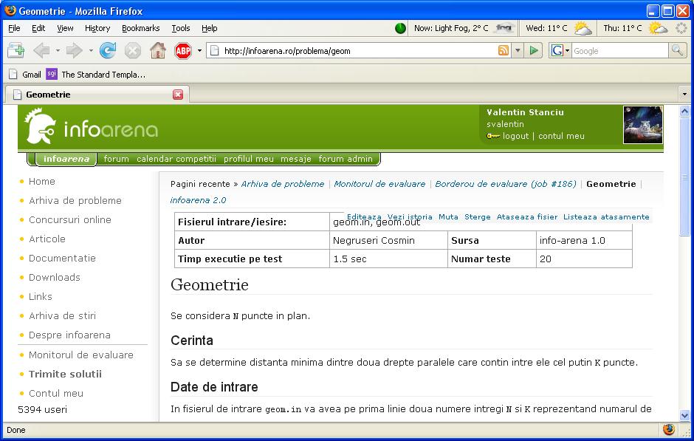The image size is (694, 441).
Task: Open calendar competitii link
Action: (176, 159)
